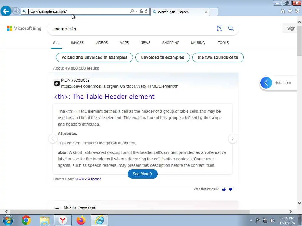Viewport: 302px width, 226px height.
Task: Show hidden tray icons arrow
Action: [251, 220]
